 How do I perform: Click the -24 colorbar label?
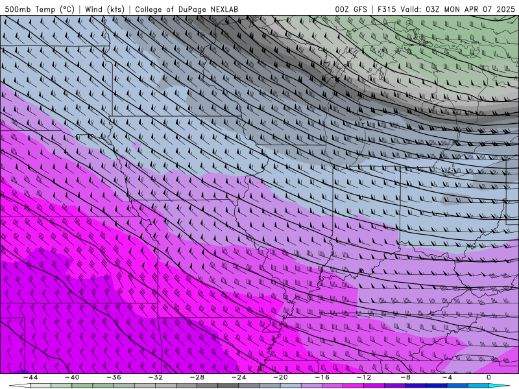coord(239,377)
